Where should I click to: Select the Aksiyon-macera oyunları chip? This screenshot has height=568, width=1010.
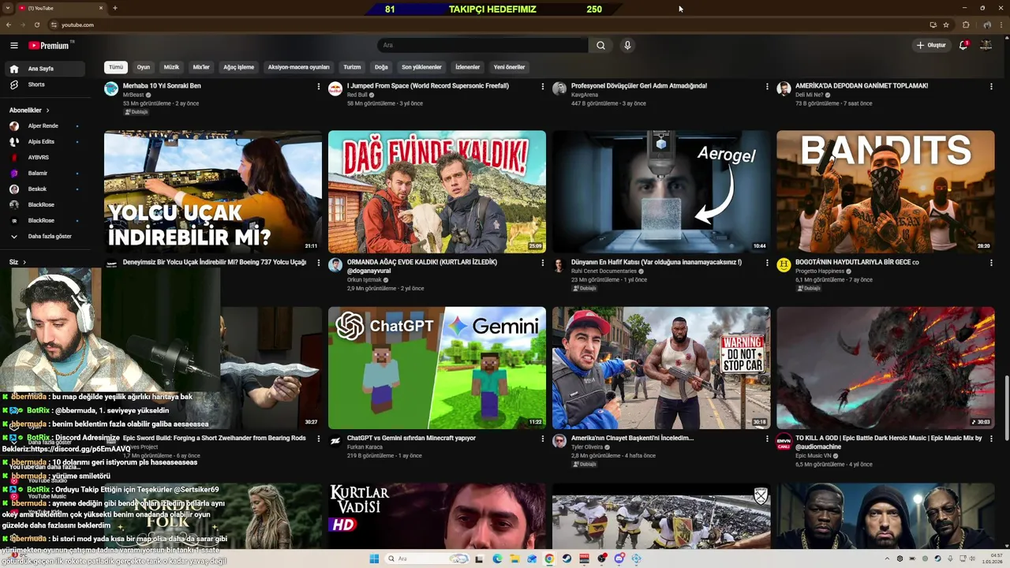pyautogui.click(x=298, y=67)
